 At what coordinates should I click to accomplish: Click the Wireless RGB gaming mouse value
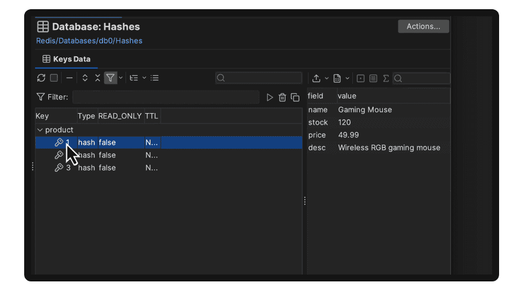click(x=389, y=148)
